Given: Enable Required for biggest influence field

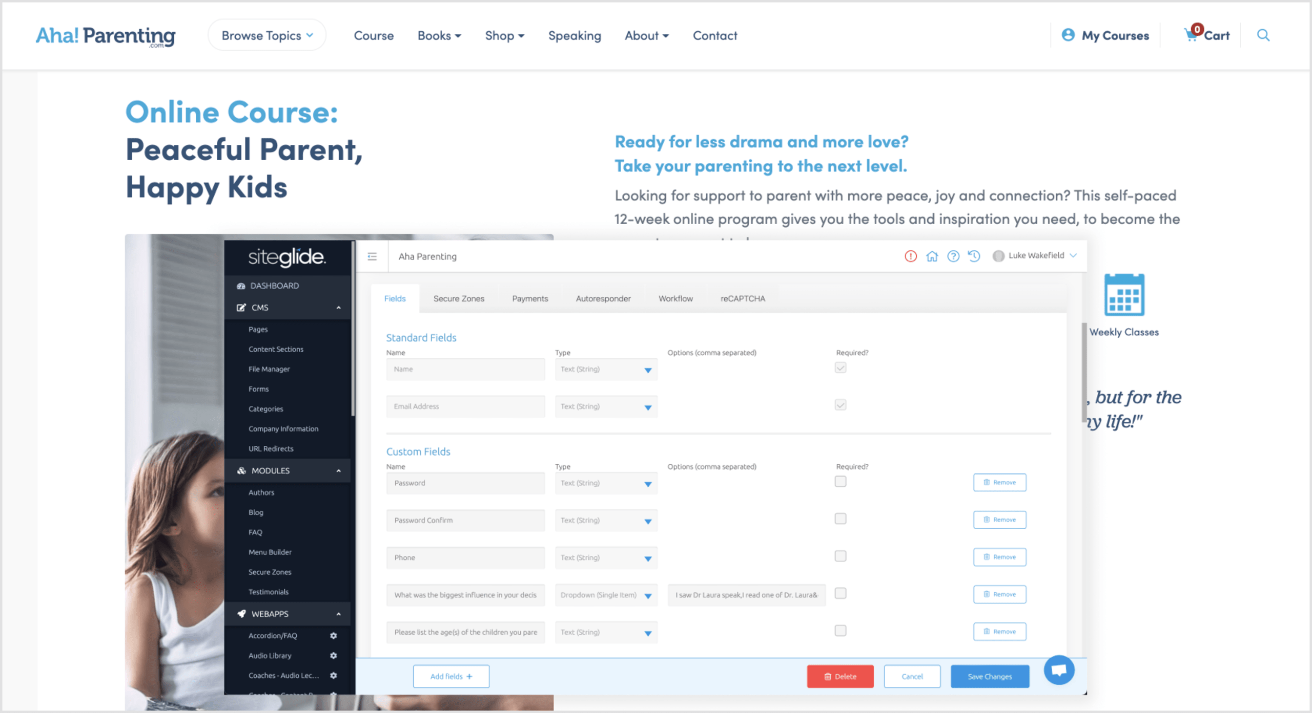Looking at the screenshot, I should pos(840,594).
